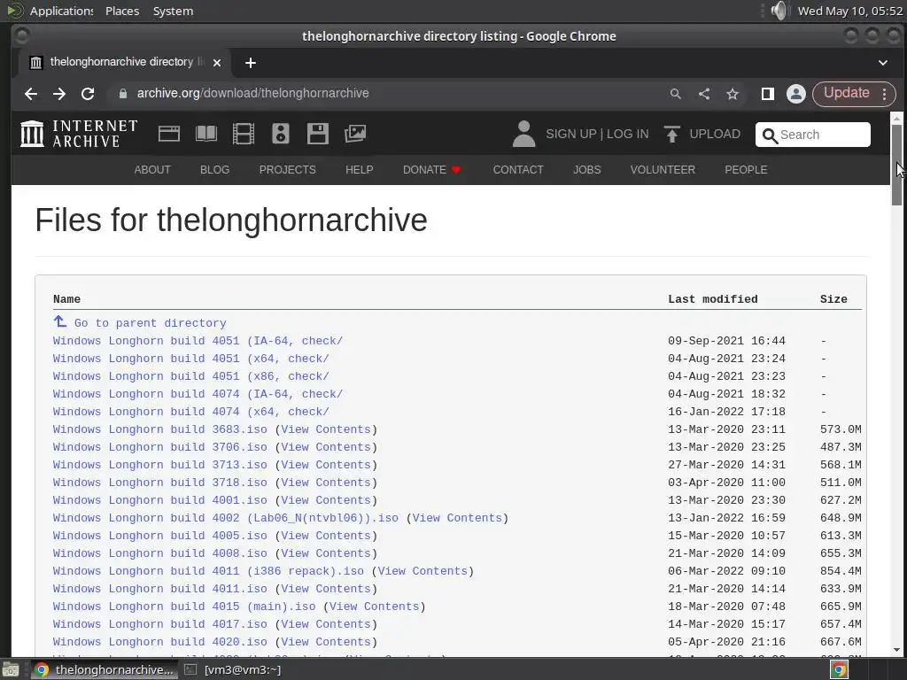Open the VOLUNTEER menu item
Screen dimensions: 907x680
[663, 170]
